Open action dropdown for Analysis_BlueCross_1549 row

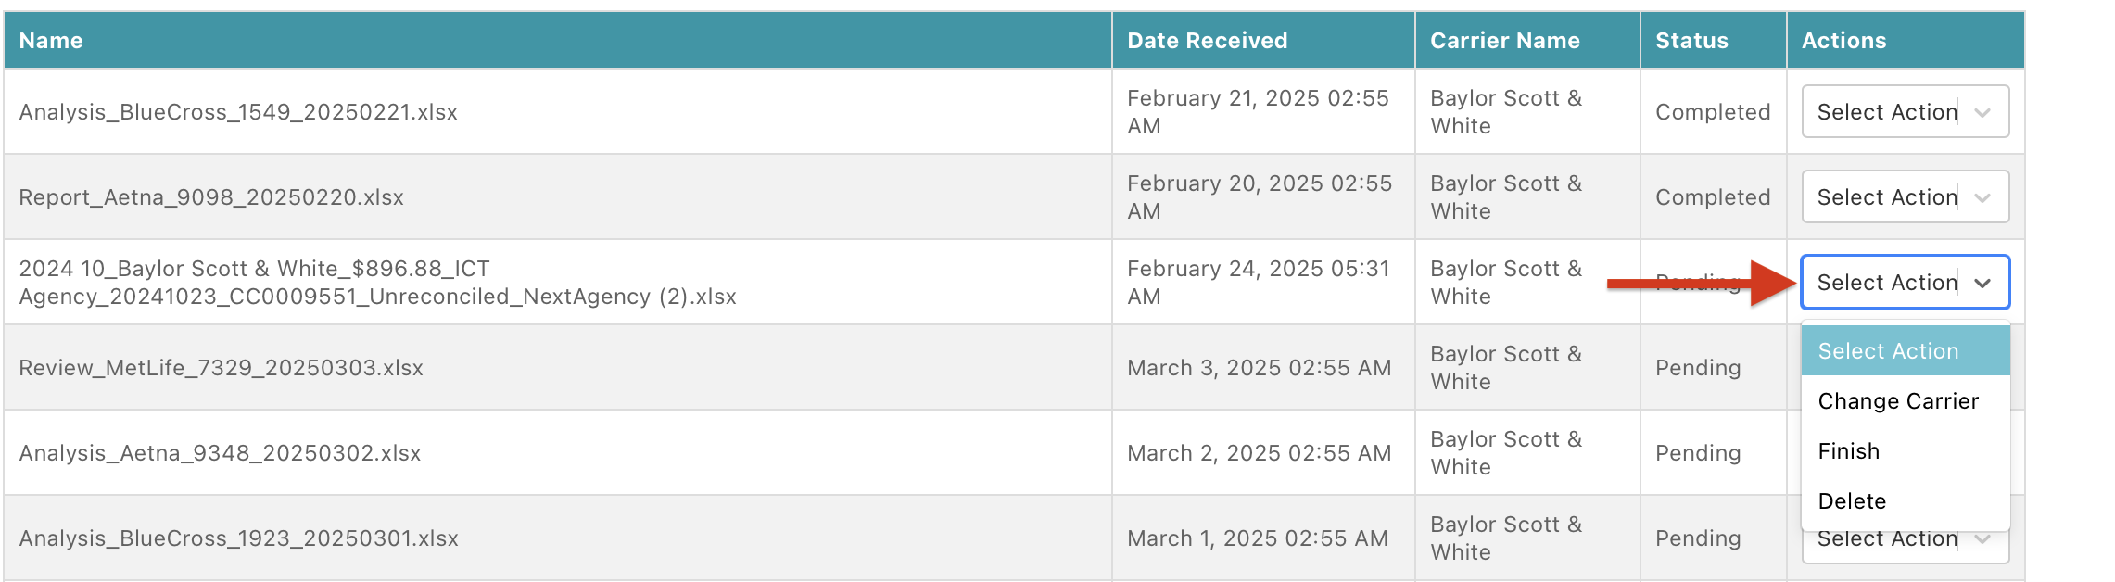point(1905,111)
